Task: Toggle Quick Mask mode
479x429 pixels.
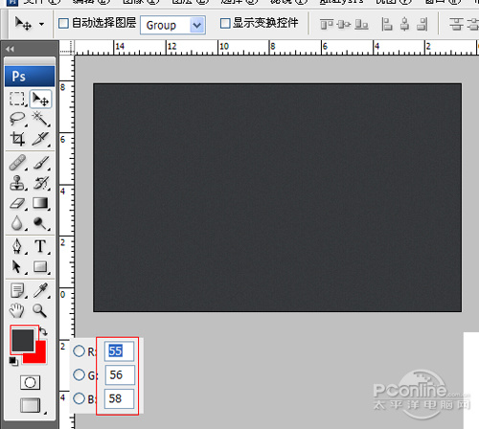Action: (x=30, y=382)
